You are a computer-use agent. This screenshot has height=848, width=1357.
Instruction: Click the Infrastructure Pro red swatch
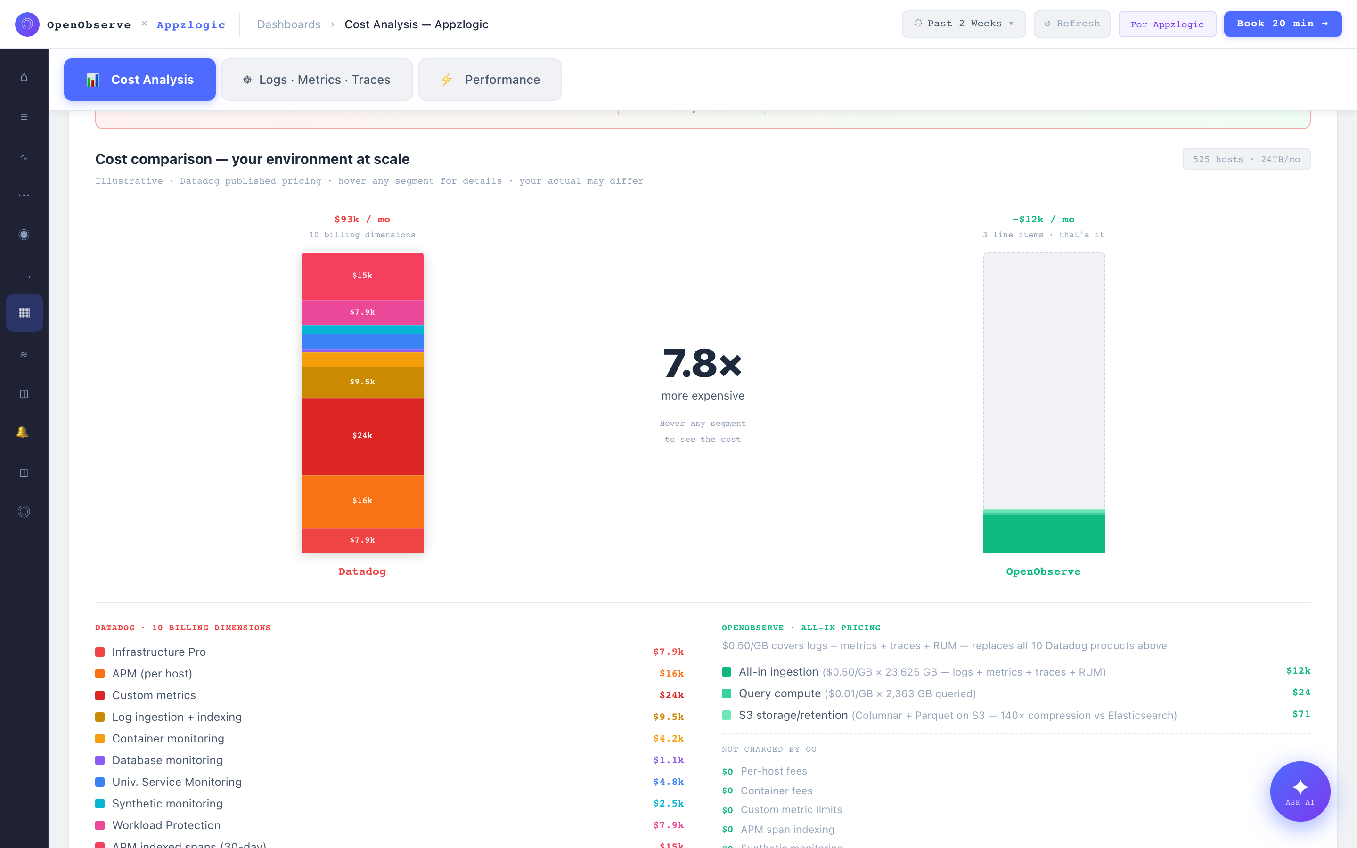(100, 652)
